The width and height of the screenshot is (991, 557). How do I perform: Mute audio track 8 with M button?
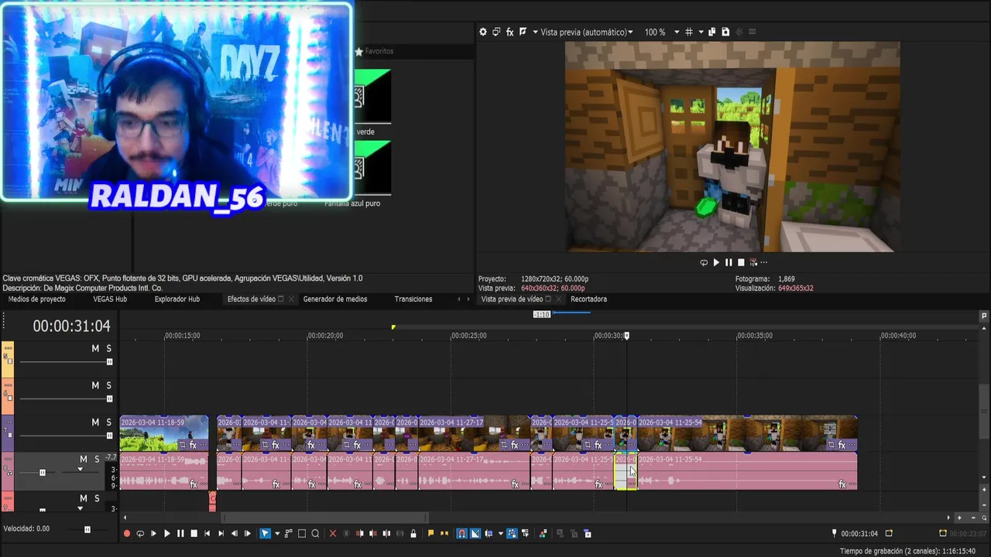coord(83,460)
